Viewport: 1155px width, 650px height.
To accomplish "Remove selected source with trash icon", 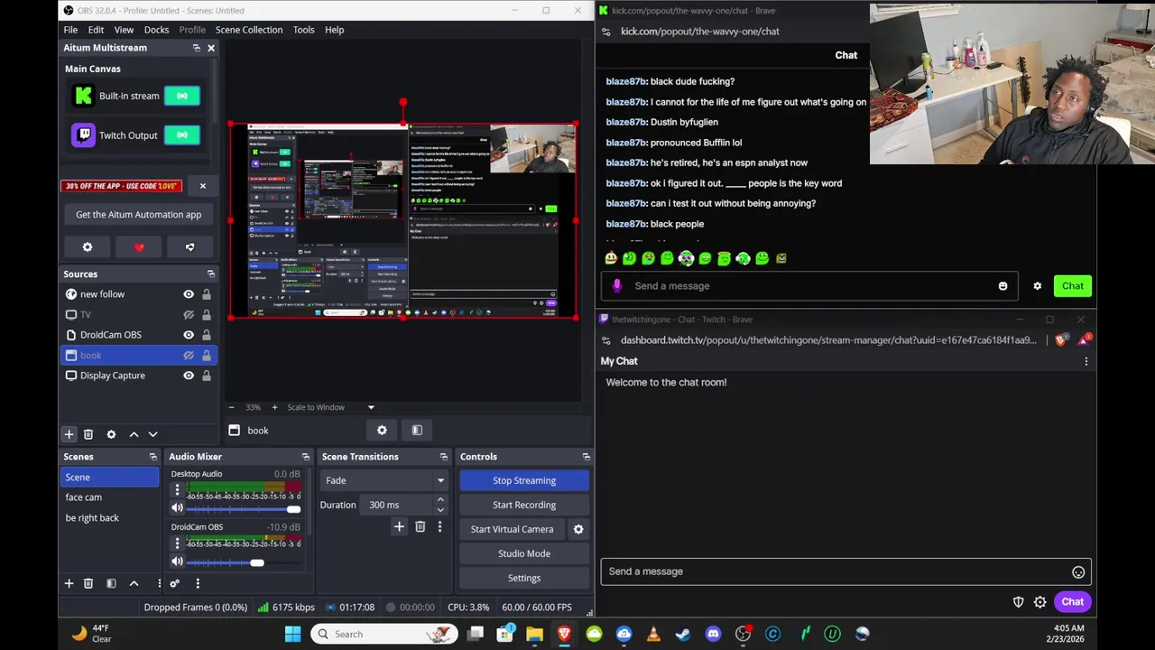I will pos(88,434).
